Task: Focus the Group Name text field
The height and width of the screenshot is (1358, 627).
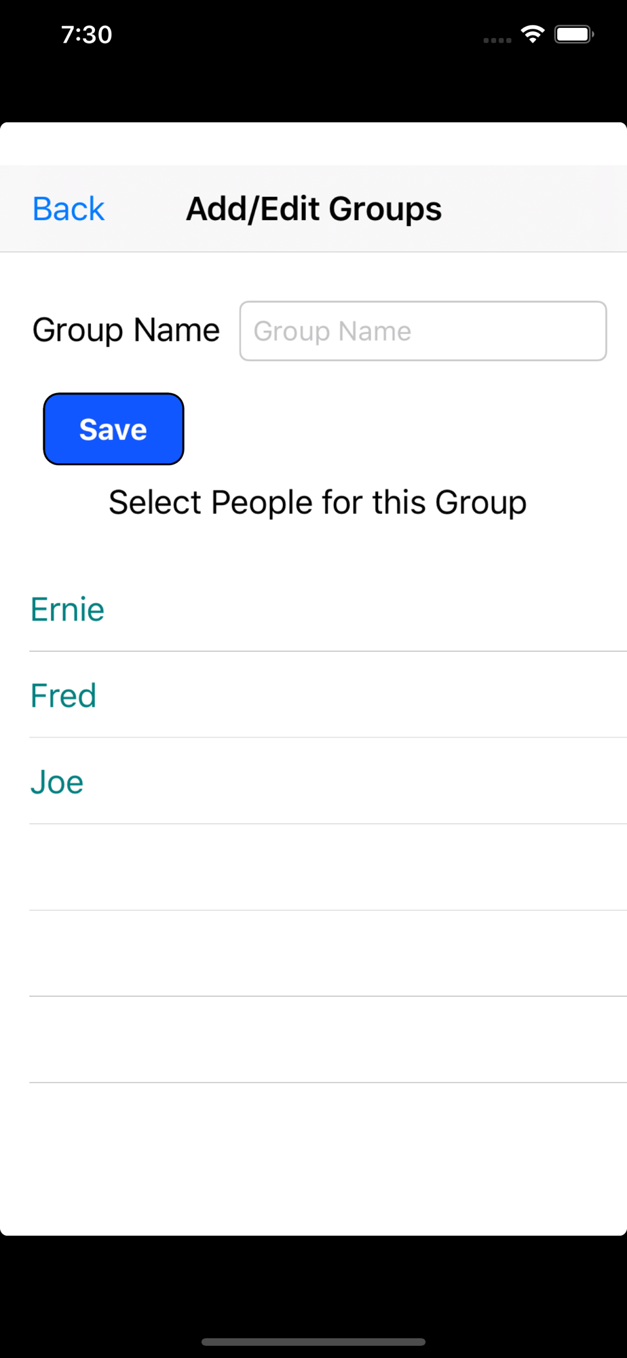Action: [423, 331]
